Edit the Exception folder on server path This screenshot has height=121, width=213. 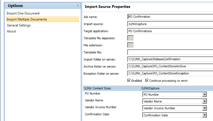(x=170, y=73)
